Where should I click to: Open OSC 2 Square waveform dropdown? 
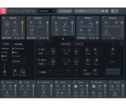click(x=43, y=64)
